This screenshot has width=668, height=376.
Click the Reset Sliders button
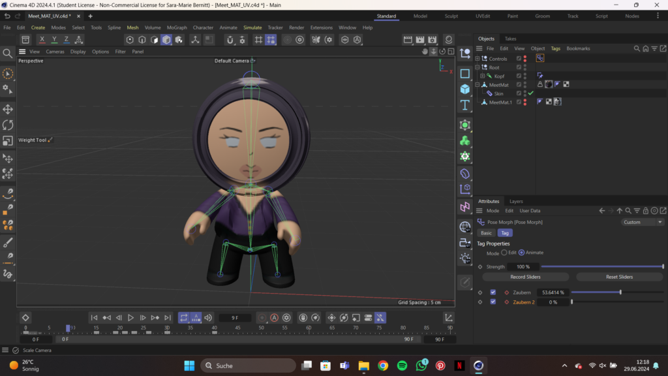pyautogui.click(x=619, y=277)
